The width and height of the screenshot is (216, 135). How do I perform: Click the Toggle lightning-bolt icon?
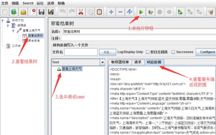click(x=130, y=12)
